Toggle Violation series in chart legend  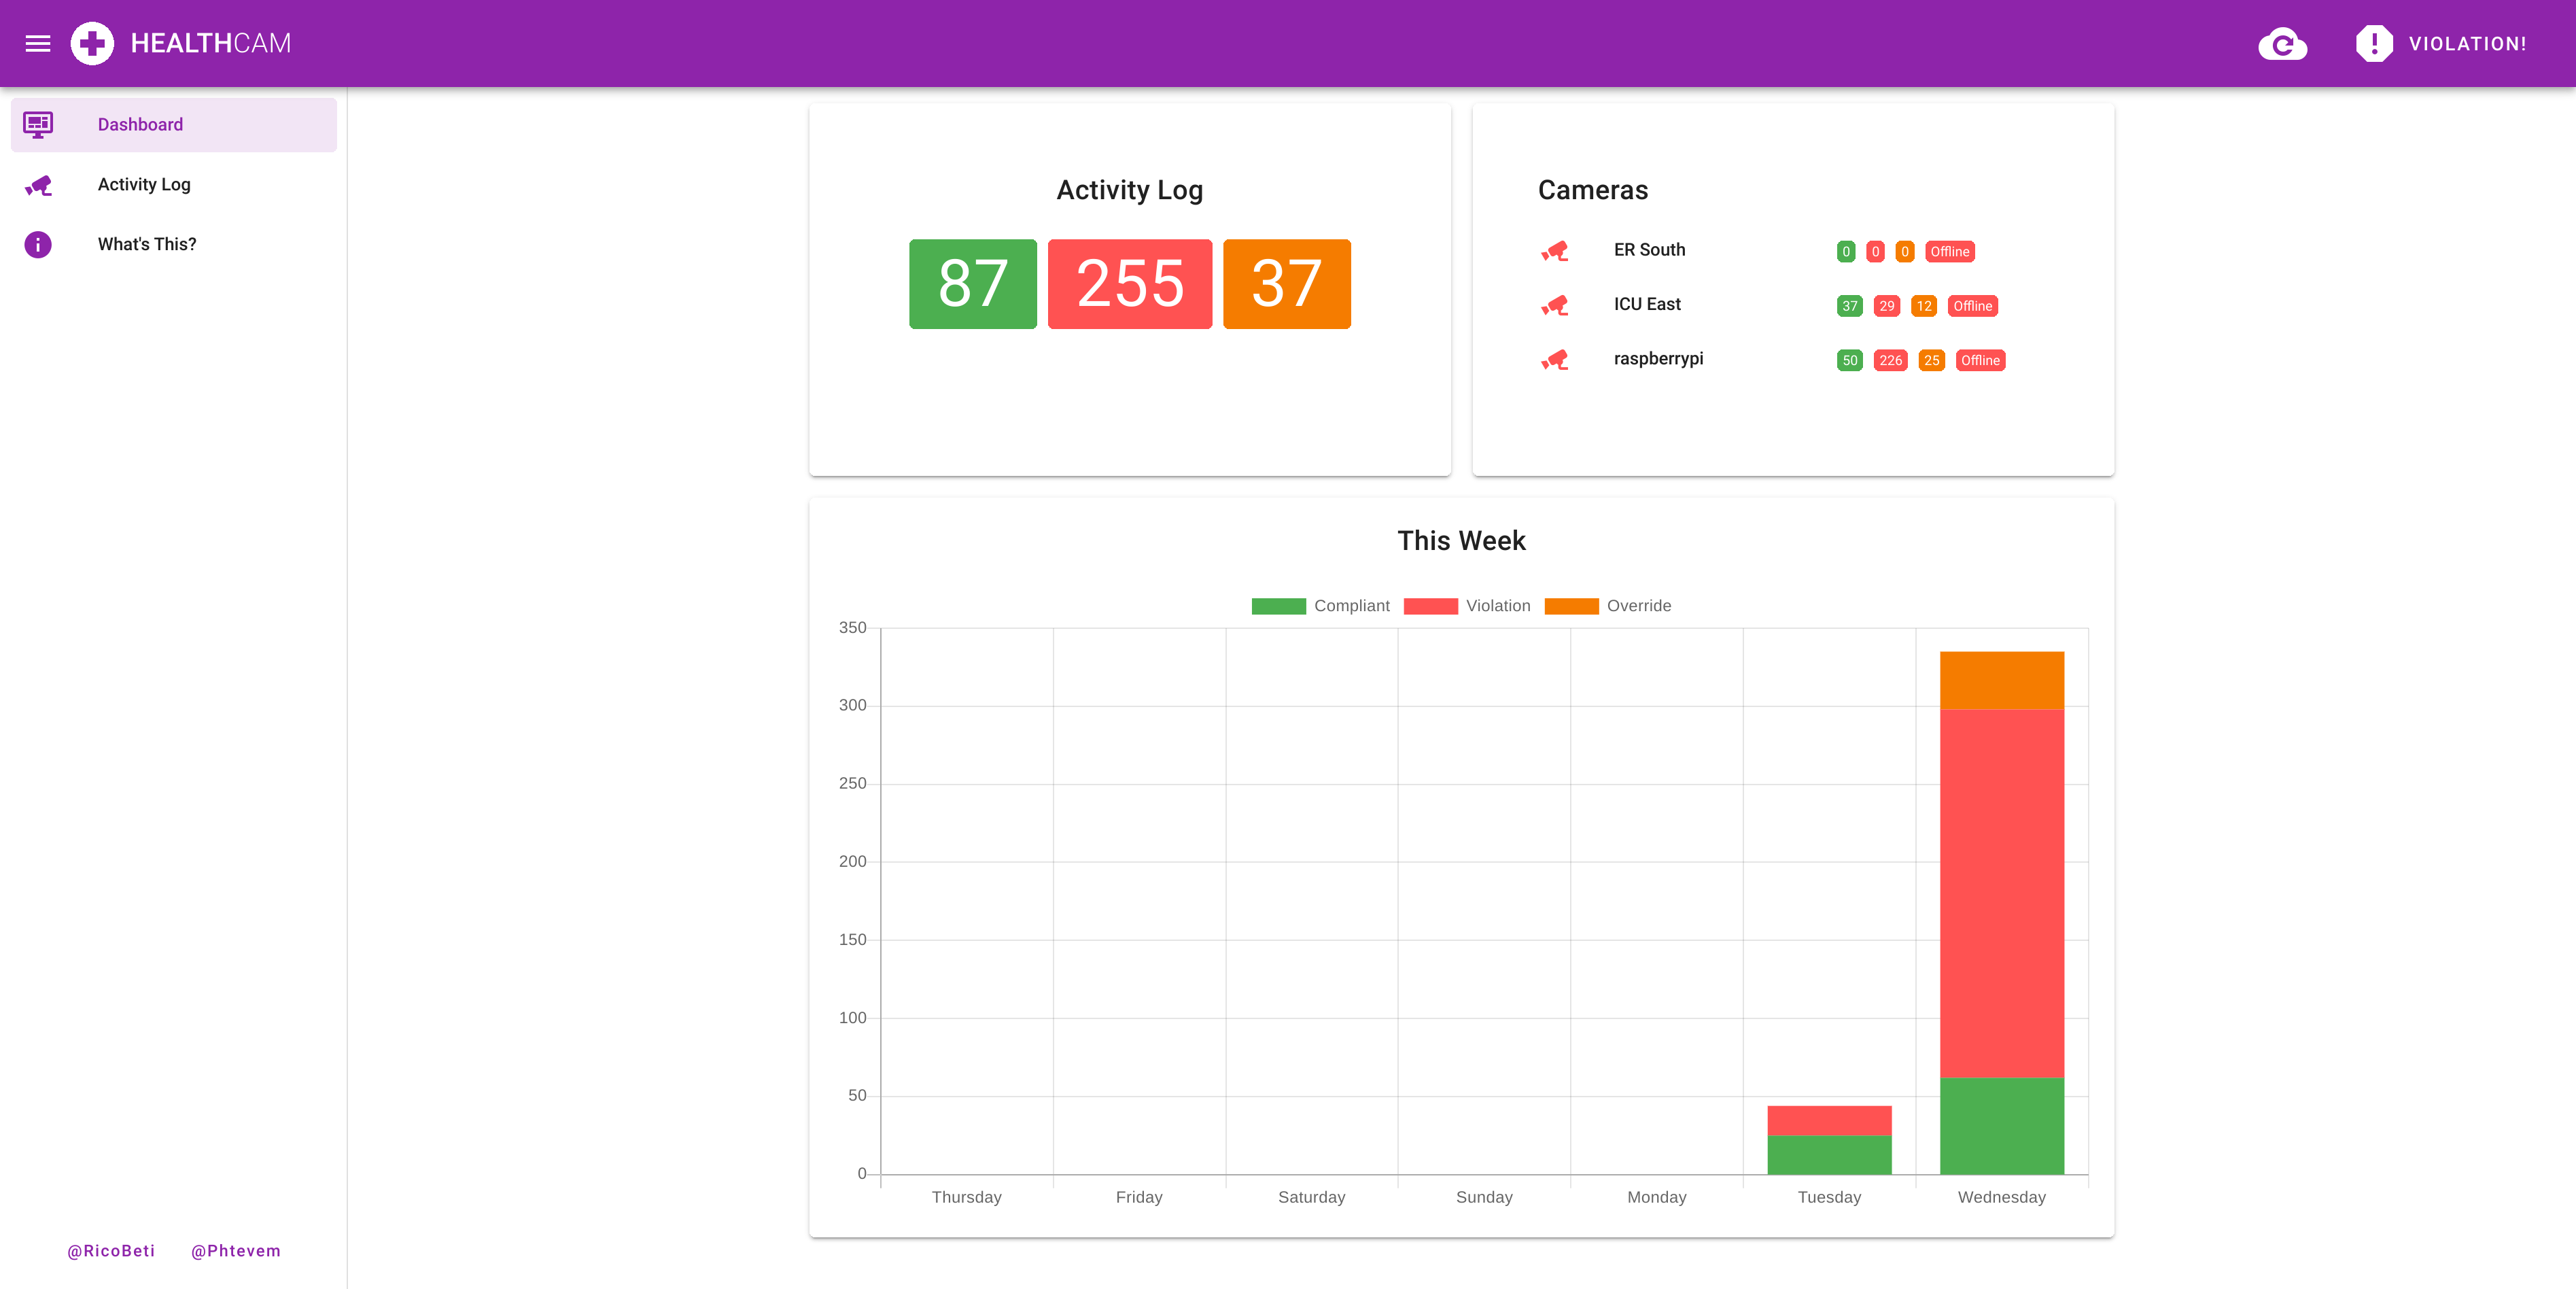point(1466,606)
